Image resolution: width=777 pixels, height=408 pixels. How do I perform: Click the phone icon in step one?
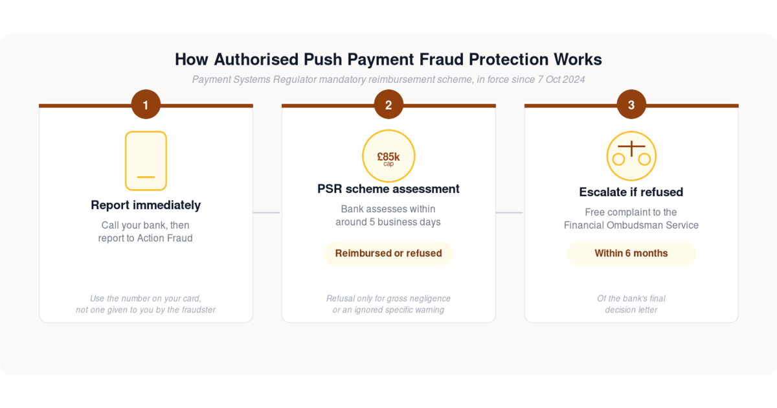(146, 161)
